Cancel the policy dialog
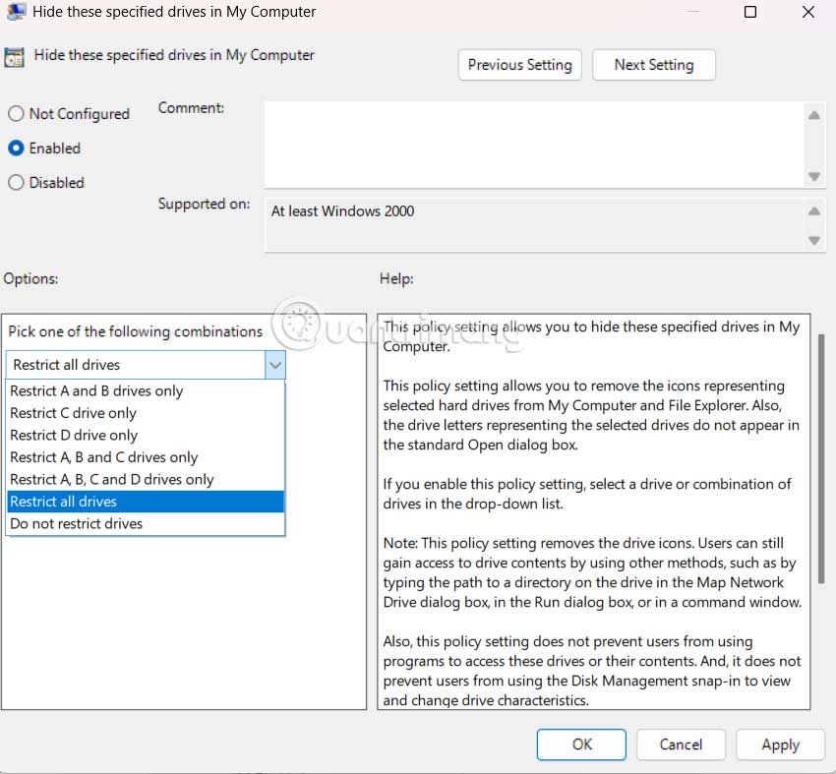836x774 pixels. click(x=681, y=744)
